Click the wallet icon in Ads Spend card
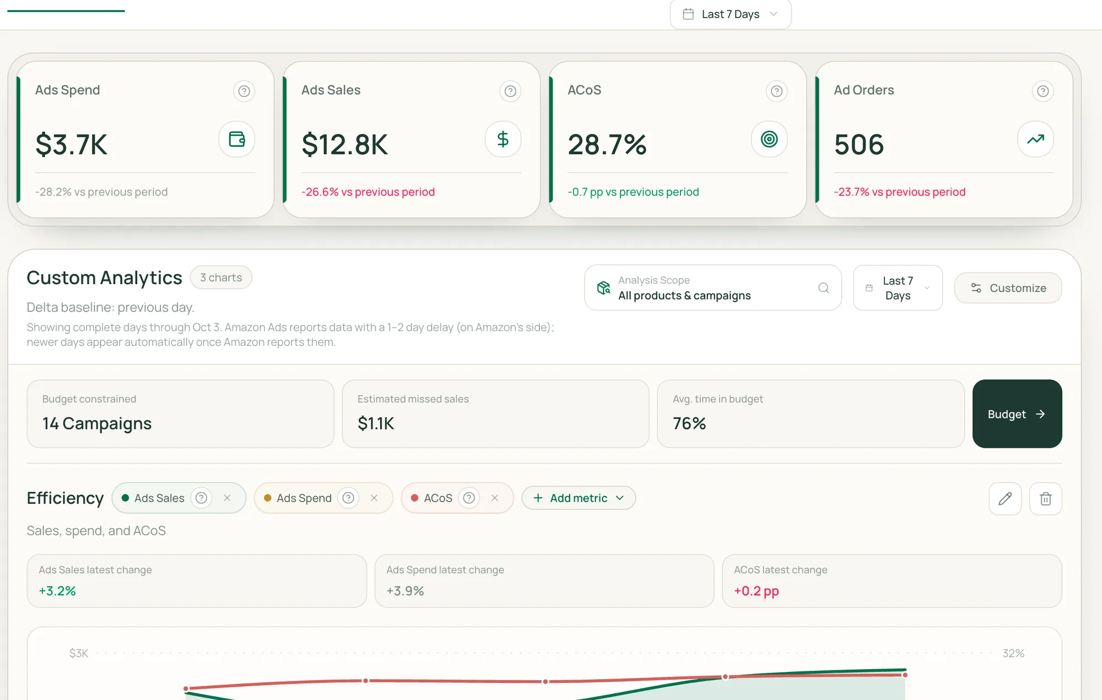1102x700 pixels. [237, 139]
